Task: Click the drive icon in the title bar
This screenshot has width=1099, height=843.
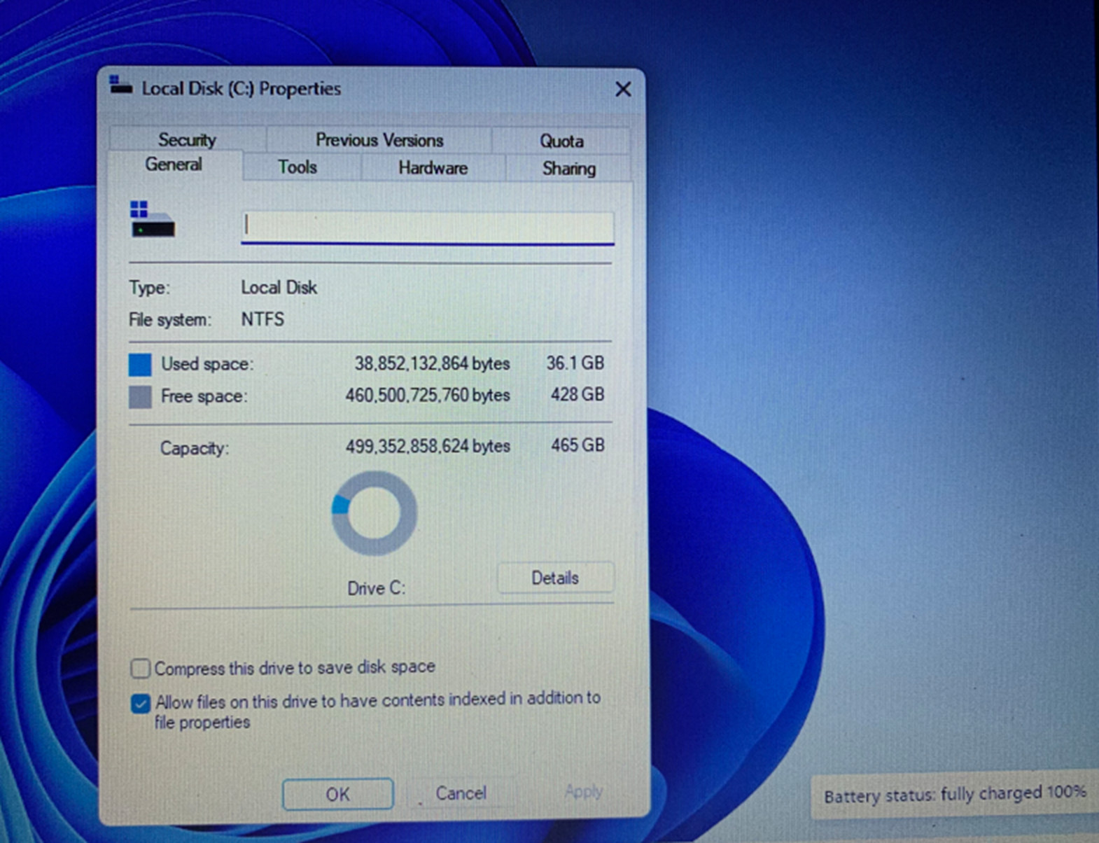Action: coord(121,85)
